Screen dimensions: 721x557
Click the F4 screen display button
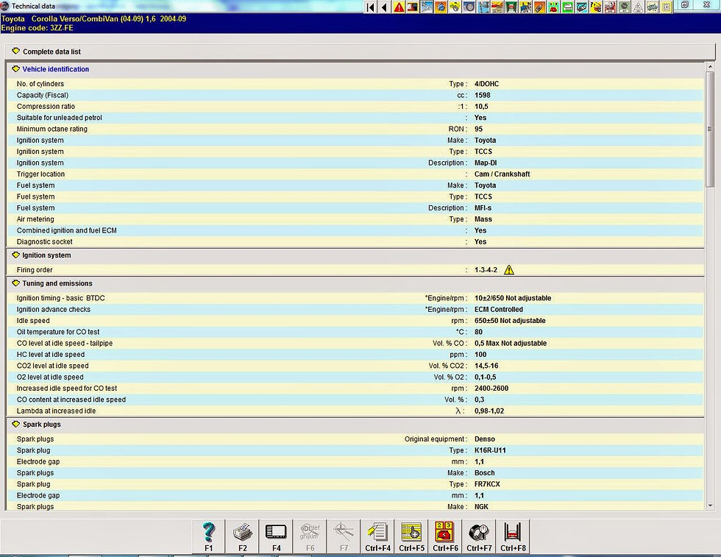[276, 536]
